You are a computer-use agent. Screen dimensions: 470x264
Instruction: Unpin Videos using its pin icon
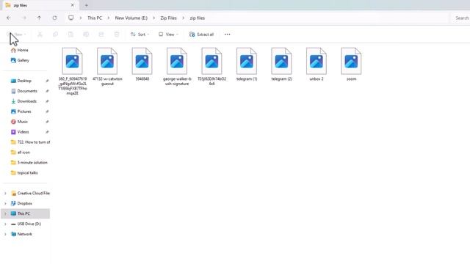[47, 132]
